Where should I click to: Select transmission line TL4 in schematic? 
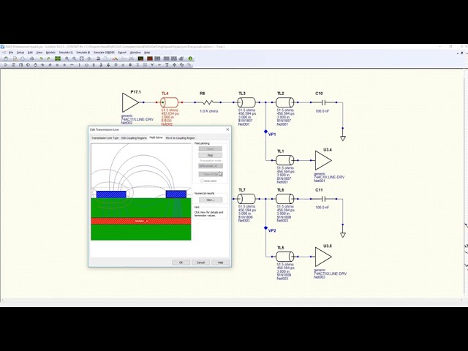pyautogui.click(x=170, y=102)
